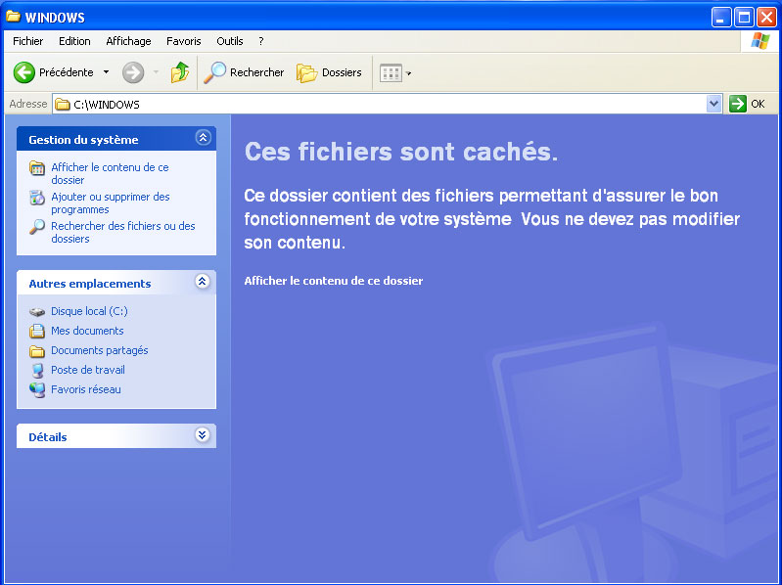
Task: Toggle the Dossiers folder pane
Action: click(x=329, y=72)
